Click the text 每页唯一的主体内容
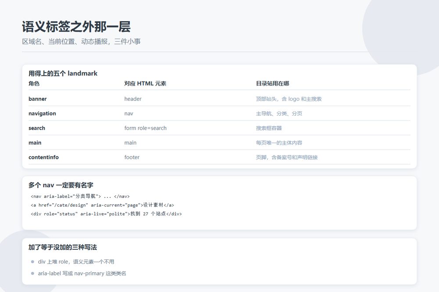The width and height of the screenshot is (439, 292). point(279,142)
